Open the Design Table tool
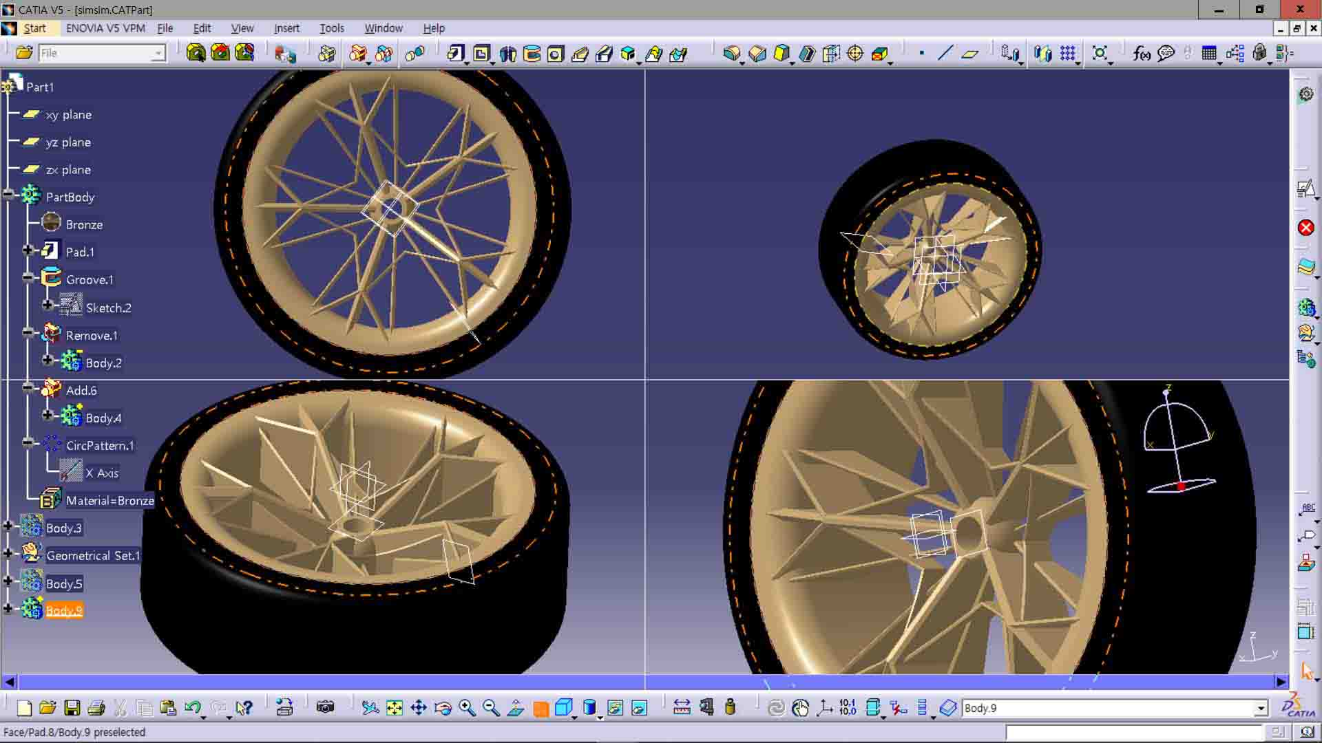This screenshot has height=743, width=1322. click(1209, 53)
